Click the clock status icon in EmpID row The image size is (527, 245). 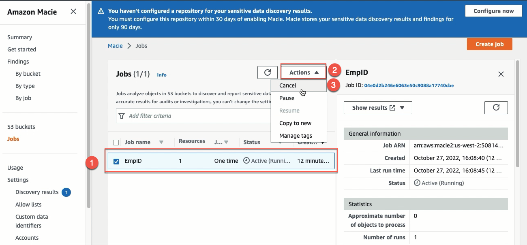pos(246,160)
